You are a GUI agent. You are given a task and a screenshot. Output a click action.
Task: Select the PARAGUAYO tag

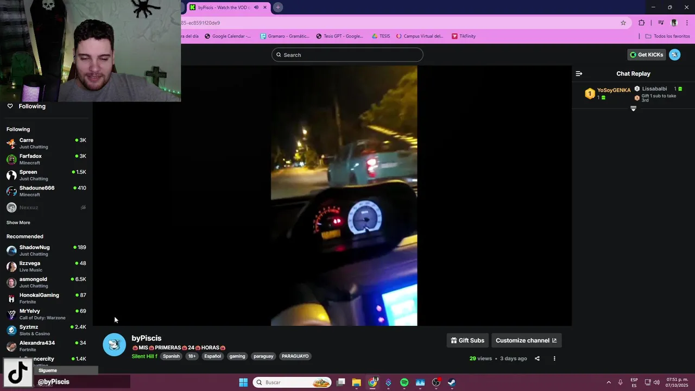tap(295, 356)
